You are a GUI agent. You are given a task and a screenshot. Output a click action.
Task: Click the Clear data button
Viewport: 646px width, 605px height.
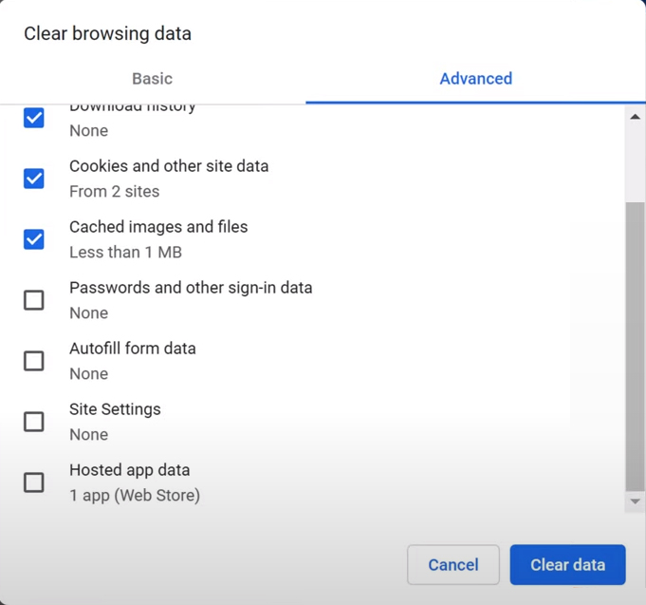[567, 565]
